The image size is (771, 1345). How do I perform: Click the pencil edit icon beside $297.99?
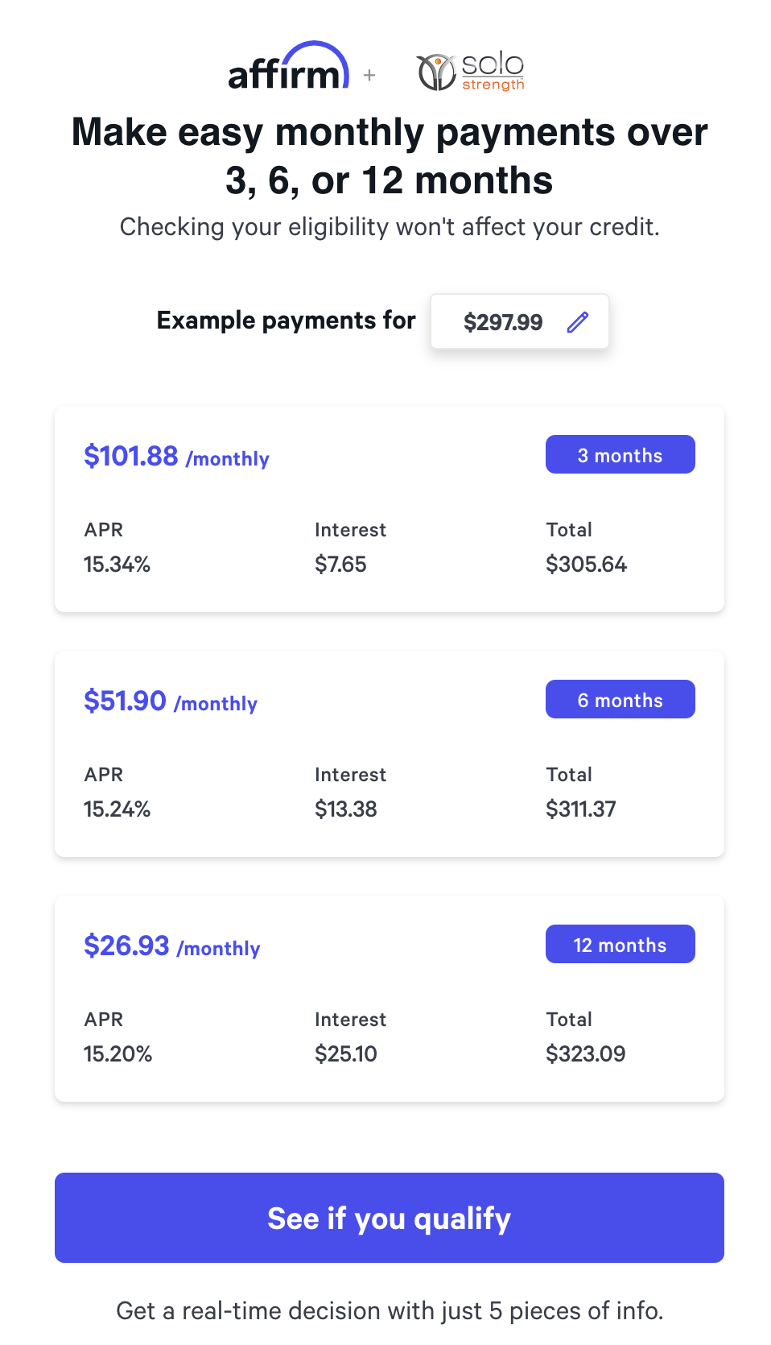[578, 321]
